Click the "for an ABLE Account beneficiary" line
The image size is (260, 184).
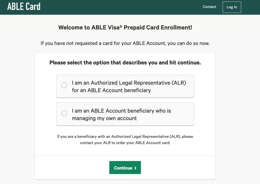coord(111,90)
